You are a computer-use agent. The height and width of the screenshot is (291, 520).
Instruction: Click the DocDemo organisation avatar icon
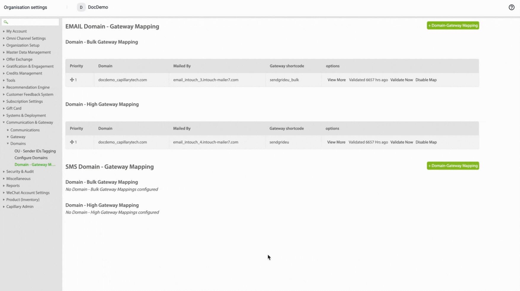(x=81, y=7)
